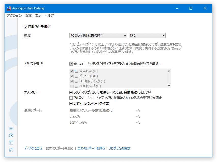Image resolution: width=217 pixels, height=162 pixels.
Task: Toggle the ボリューム (D:) drive checkbox
Action: click(72, 76)
